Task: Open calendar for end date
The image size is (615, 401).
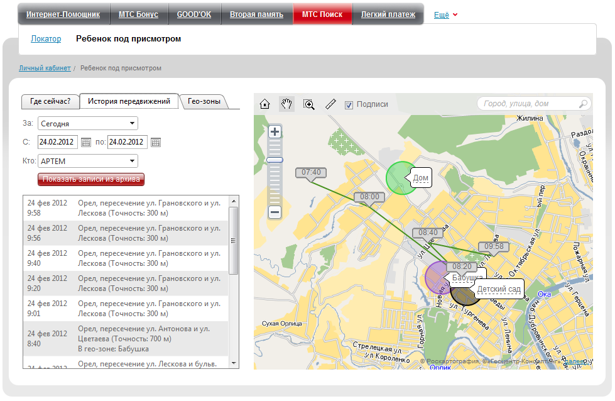Action: point(156,142)
